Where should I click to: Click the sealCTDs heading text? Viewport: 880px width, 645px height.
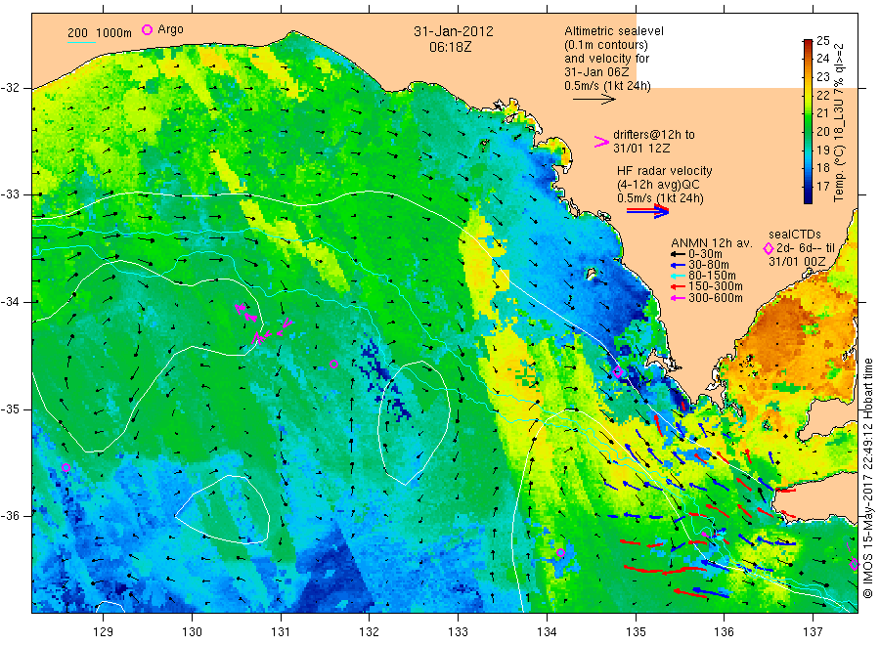click(x=795, y=235)
